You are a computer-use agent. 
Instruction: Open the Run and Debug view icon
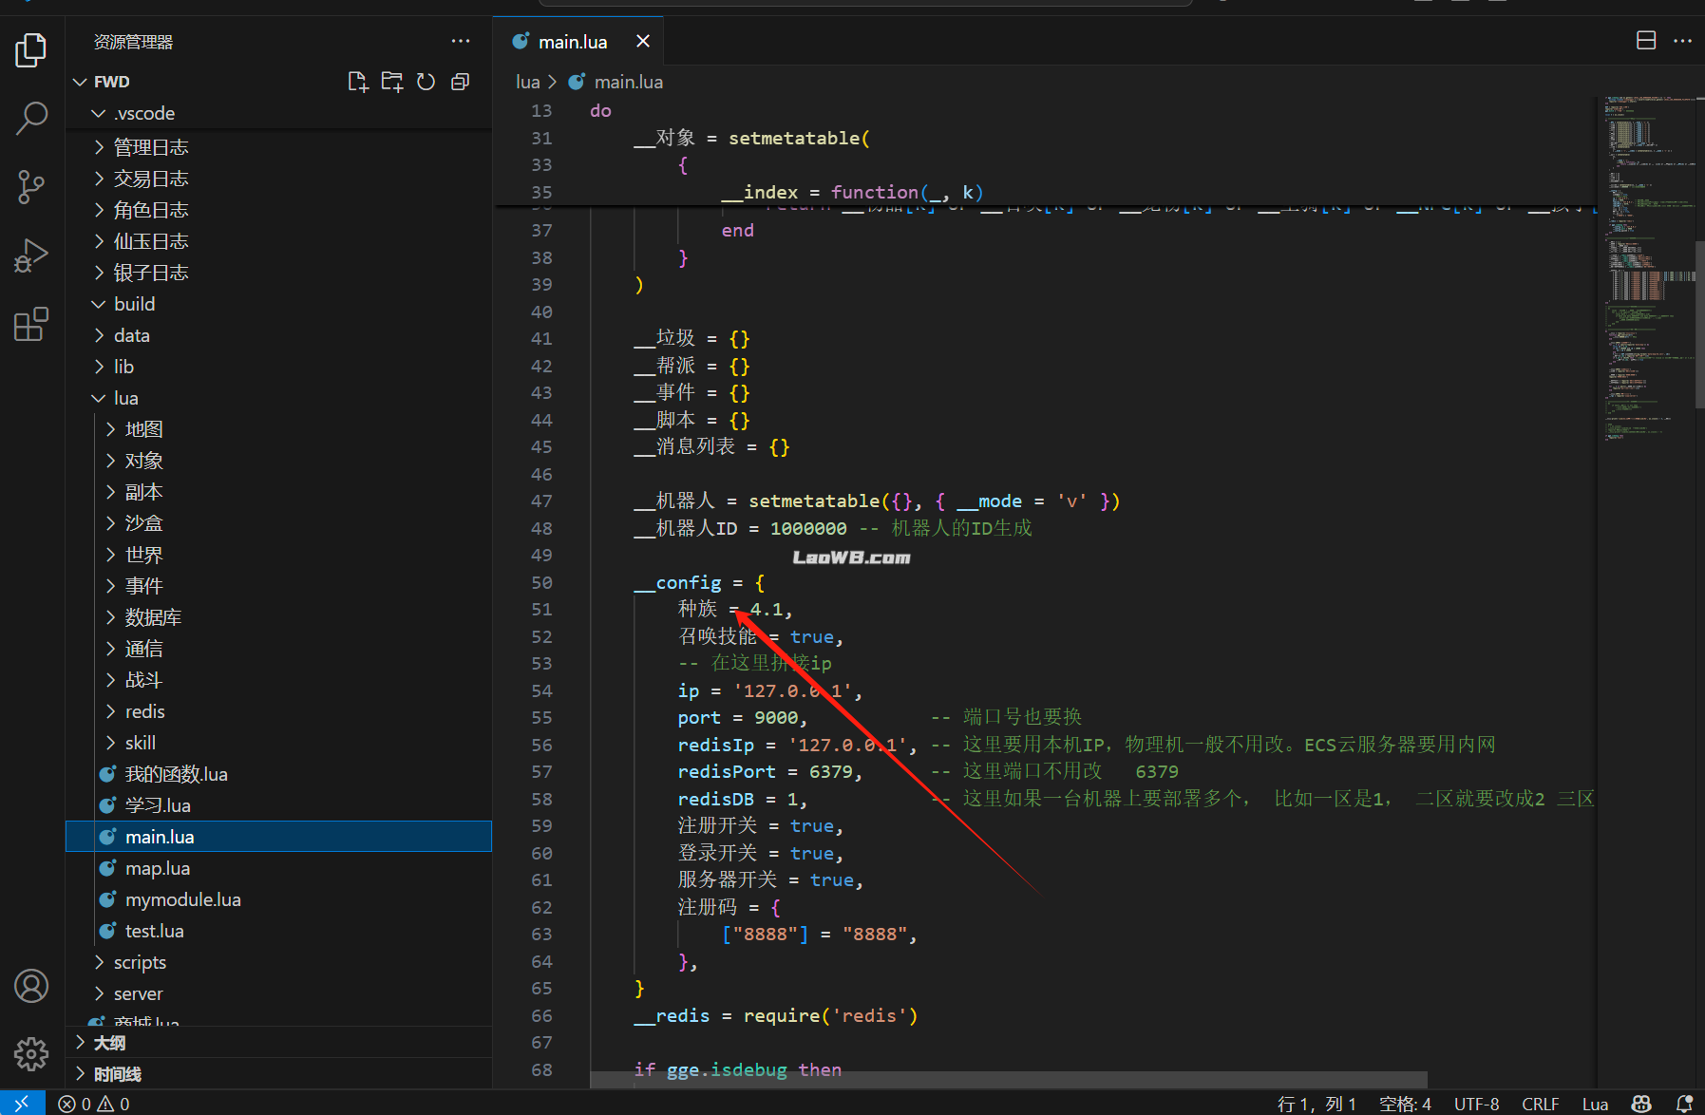[x=31, y=255]
